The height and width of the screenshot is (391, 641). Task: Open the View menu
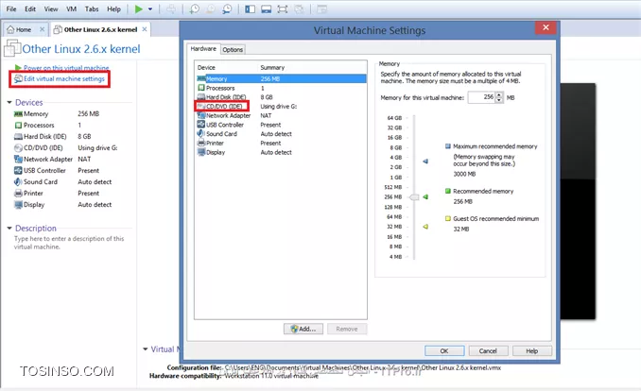coord(51,9)
